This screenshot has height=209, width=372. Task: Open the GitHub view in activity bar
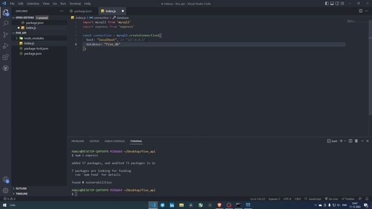(x=5, y=68)
